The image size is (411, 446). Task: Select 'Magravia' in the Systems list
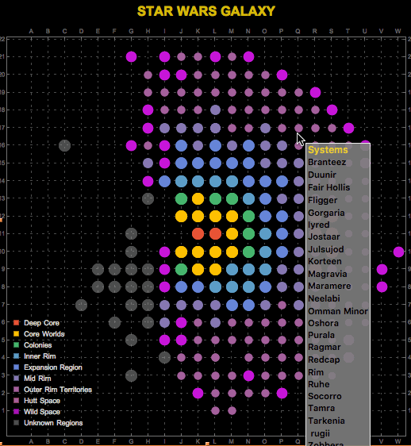coord(328,274)
